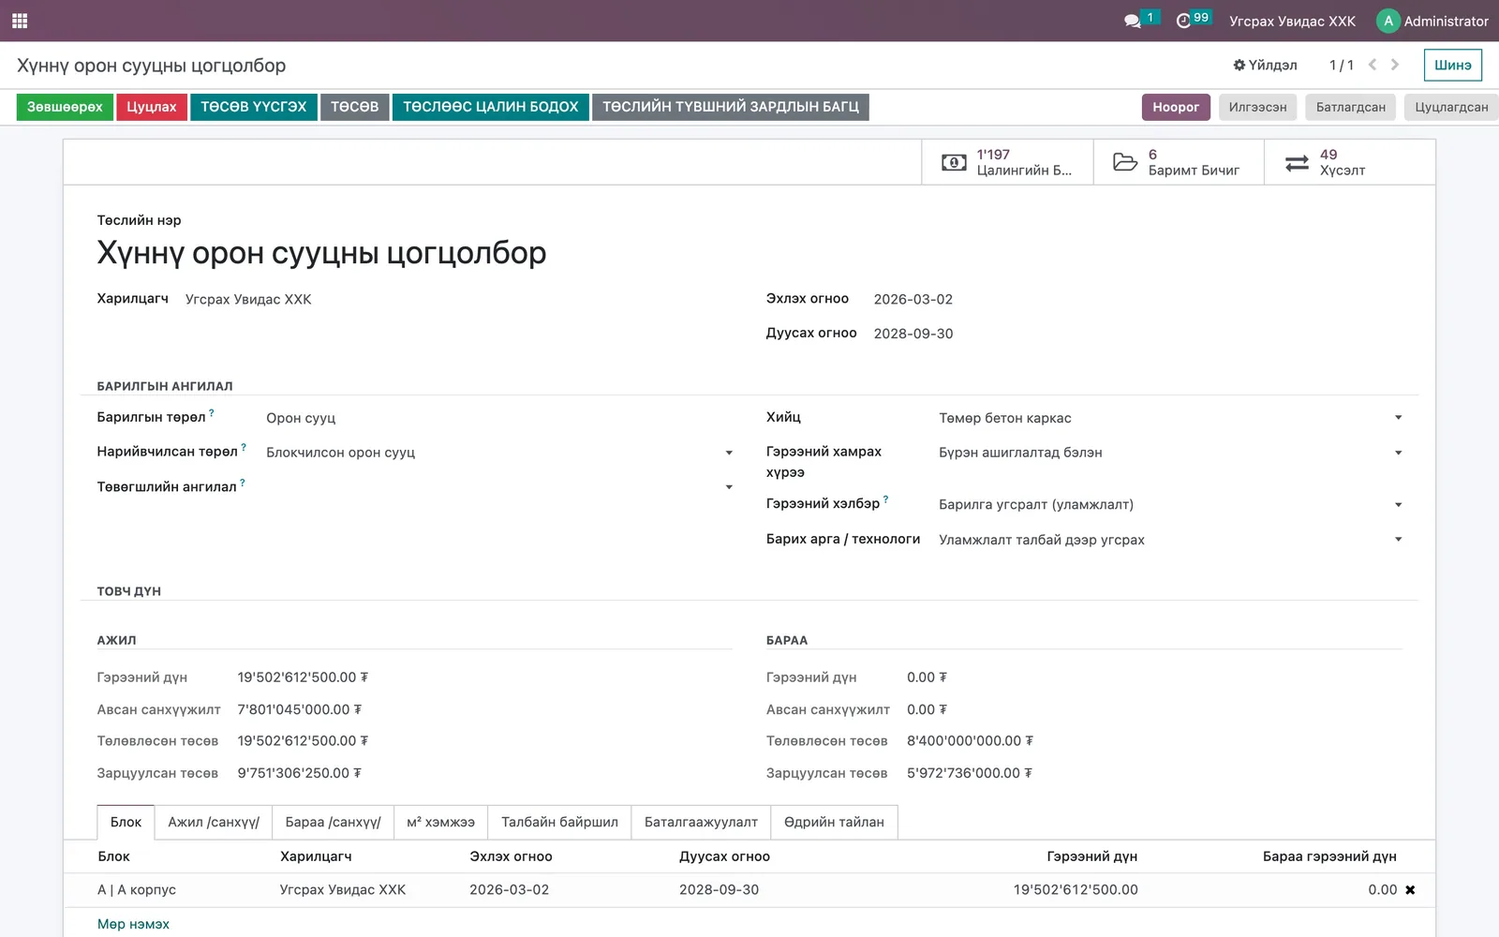Open the Талбайн байршил tab
The image size is (1499, 937).
pos(559,822)
